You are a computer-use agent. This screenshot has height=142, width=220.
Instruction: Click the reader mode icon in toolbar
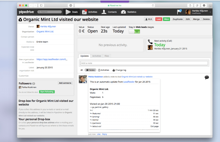[71, 6]
